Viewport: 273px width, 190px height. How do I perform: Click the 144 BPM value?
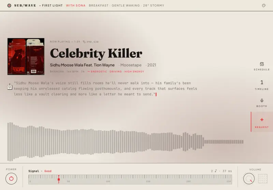pyautogui.click(x=72, y=72)
